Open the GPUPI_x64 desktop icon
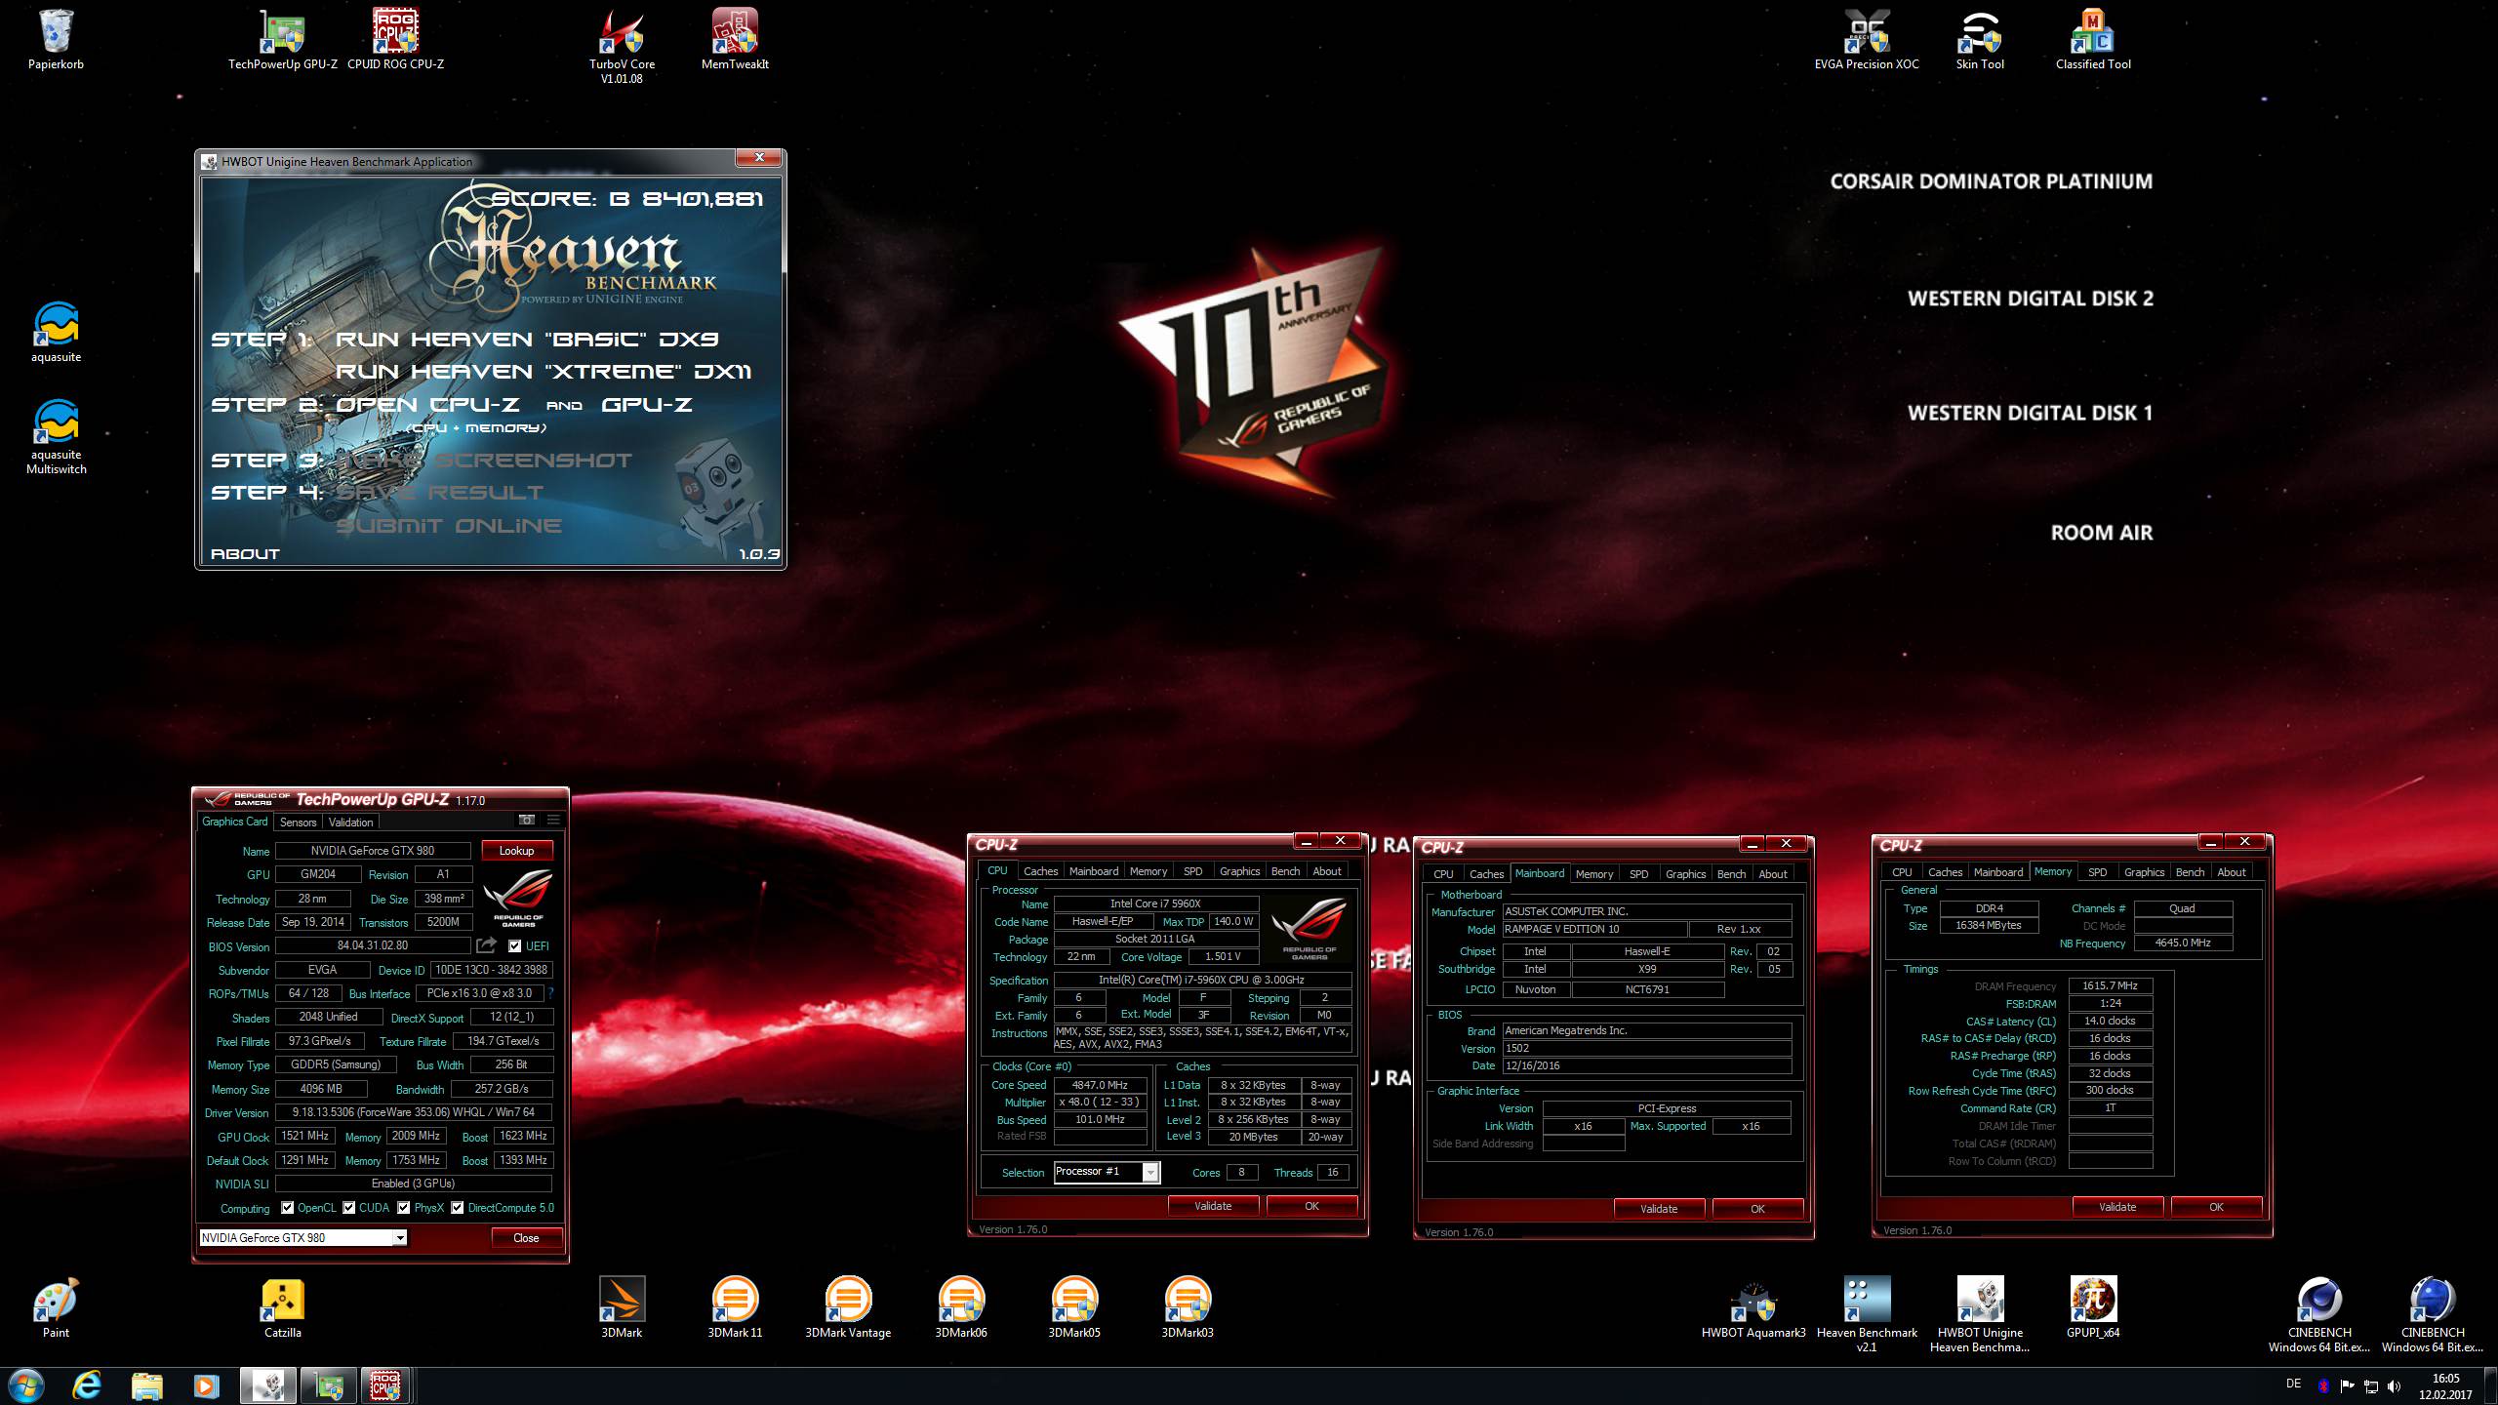The width and height of the screenshot is (2498, 1405). [x=2093, y=1307]
